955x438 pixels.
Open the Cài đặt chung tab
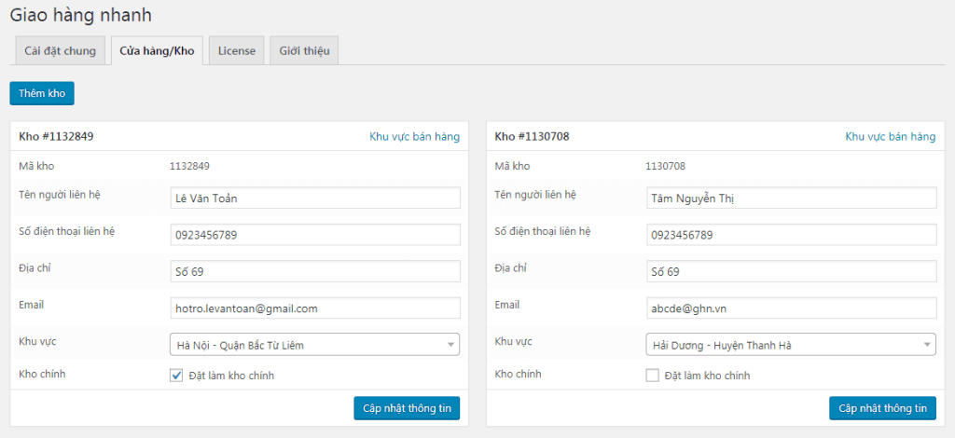(x=60, y=51)
